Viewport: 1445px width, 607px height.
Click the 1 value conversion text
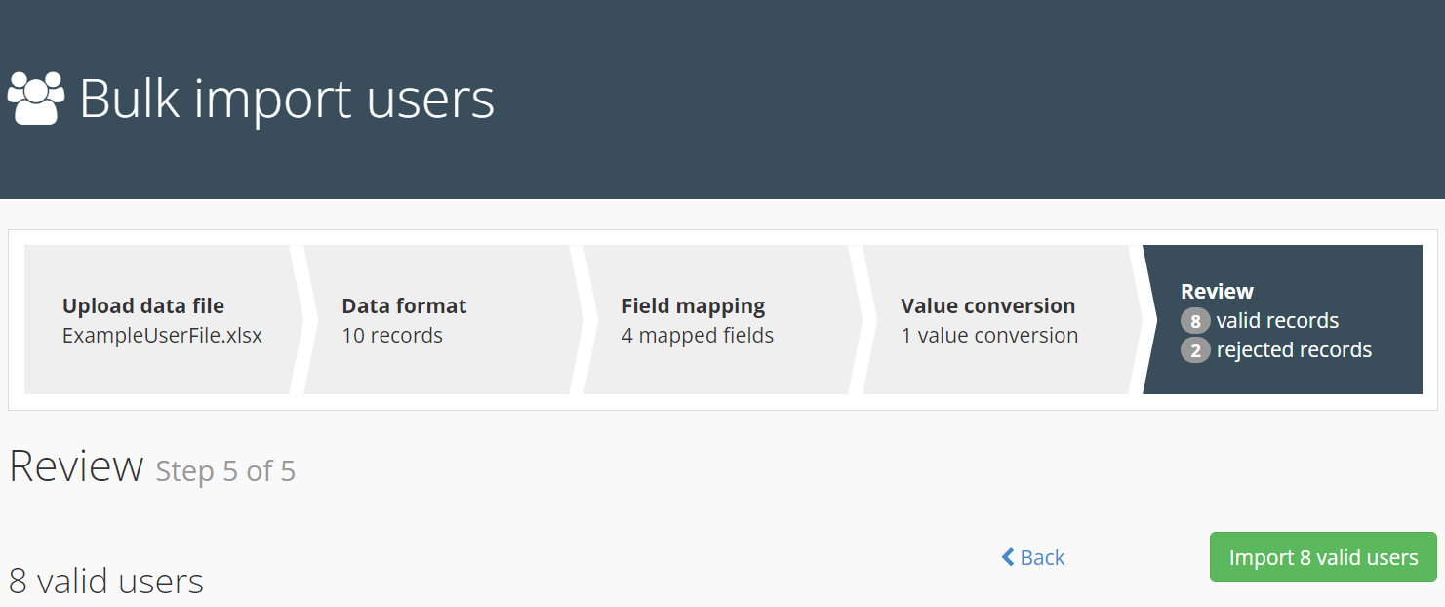pos(989,336)
